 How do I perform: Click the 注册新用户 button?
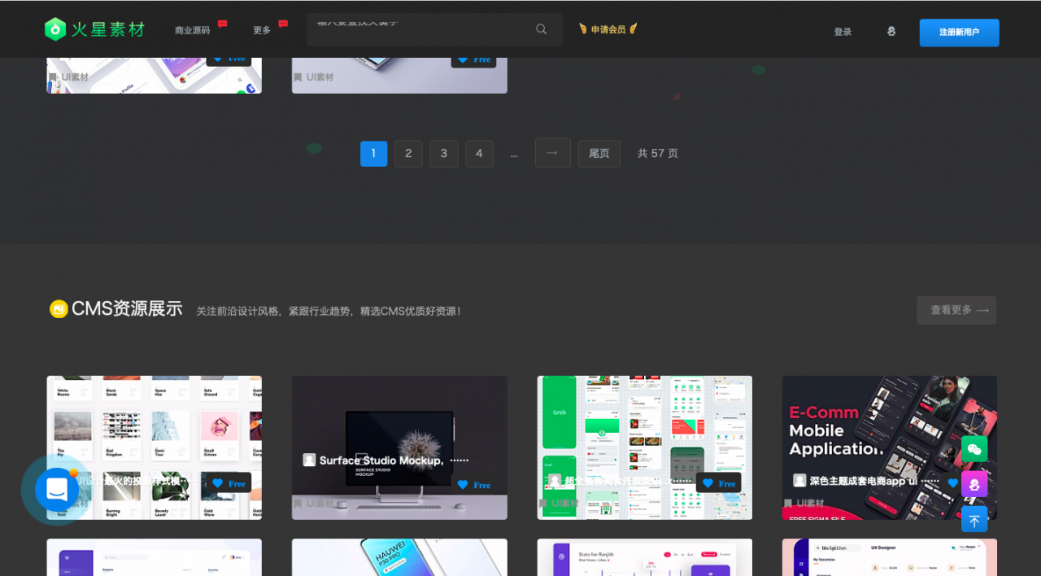959,33
